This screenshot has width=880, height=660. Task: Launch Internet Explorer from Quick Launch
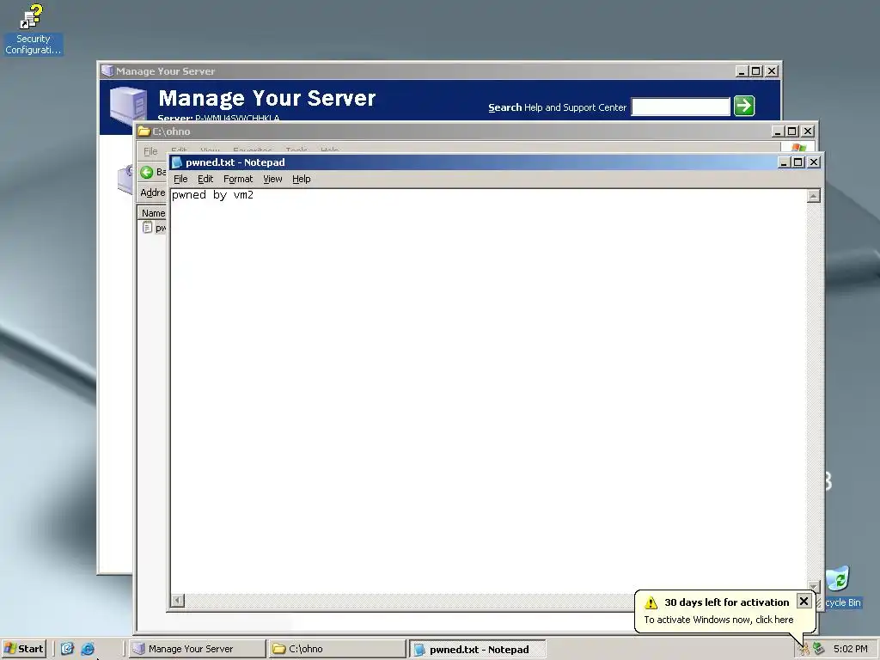click(x=88, y=649)
